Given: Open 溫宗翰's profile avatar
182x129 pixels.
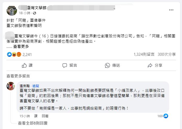Looking at the screenshot, I should coord(11,86).
